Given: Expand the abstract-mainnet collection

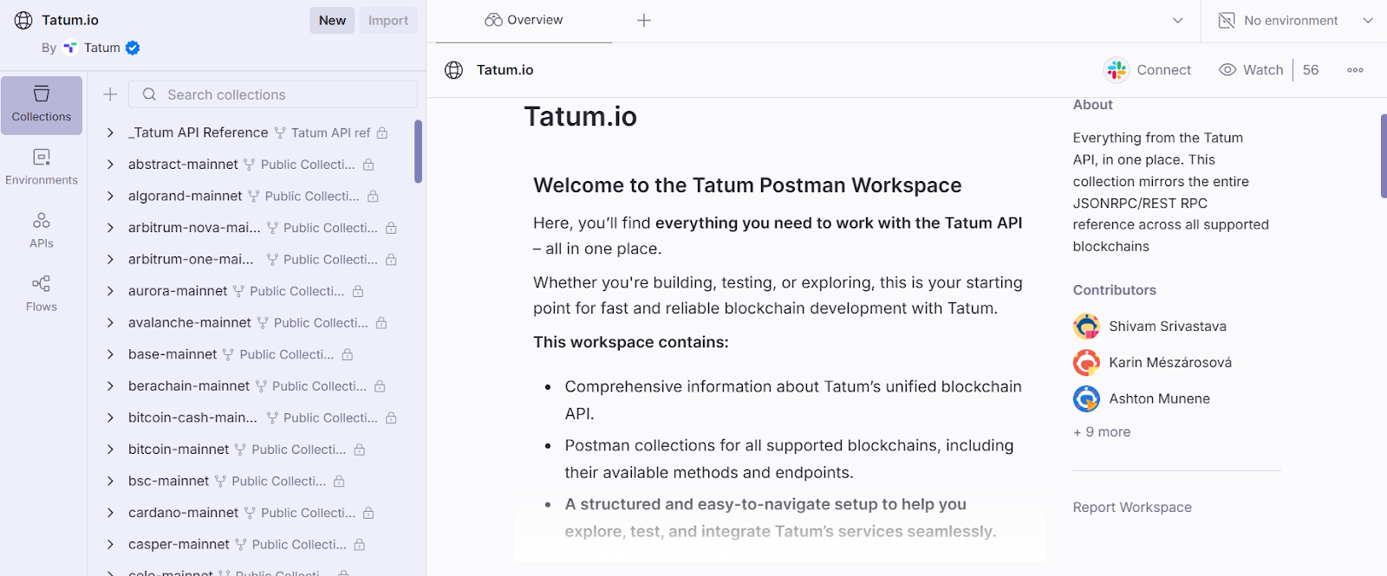Looking at the screenshot, I should pyautogui.click(x=110, y=165).
